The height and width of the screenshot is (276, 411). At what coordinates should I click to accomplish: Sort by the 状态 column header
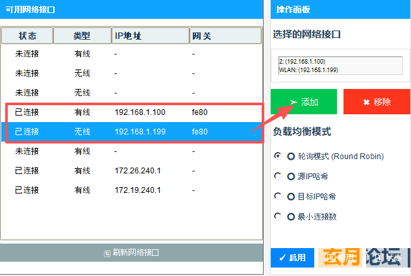tap(27, 35)
